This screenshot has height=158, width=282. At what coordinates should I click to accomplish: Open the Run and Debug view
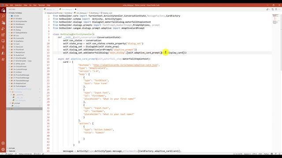point(3,29)
